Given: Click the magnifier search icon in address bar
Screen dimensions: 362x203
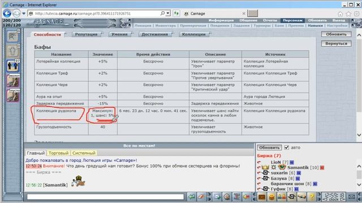Looking at the screenshot, I should coord(162,14).
